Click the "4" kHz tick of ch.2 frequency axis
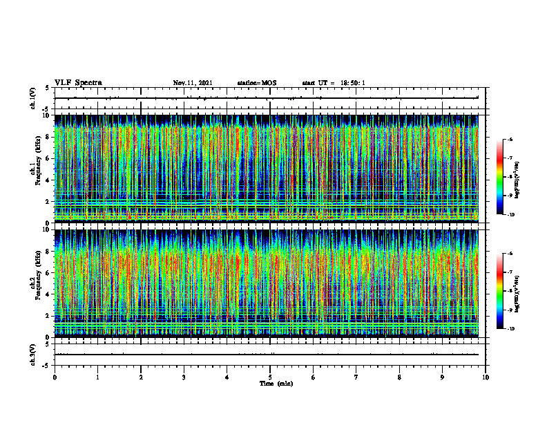The height and width of the screenshot is (423, 547). point(48,294)
